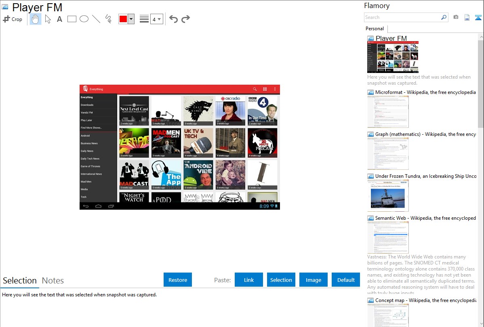
Task: Click the red color swatch
Action: (x=123, y=19)
